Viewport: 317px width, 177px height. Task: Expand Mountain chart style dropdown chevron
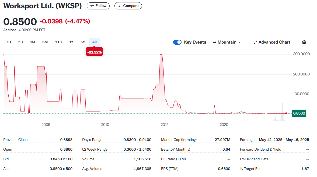tap(240, 42)
